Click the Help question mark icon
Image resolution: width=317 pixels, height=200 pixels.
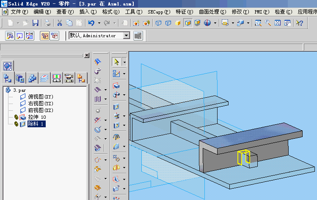(299, 23)
